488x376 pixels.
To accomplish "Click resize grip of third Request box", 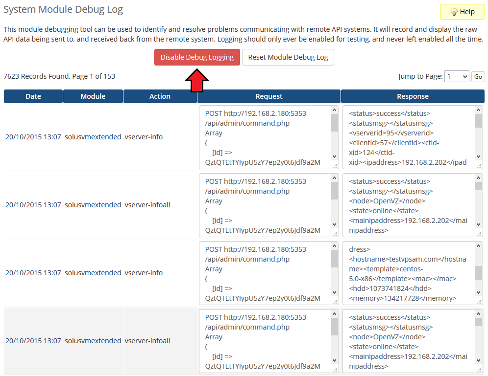I will click(335, 302).
